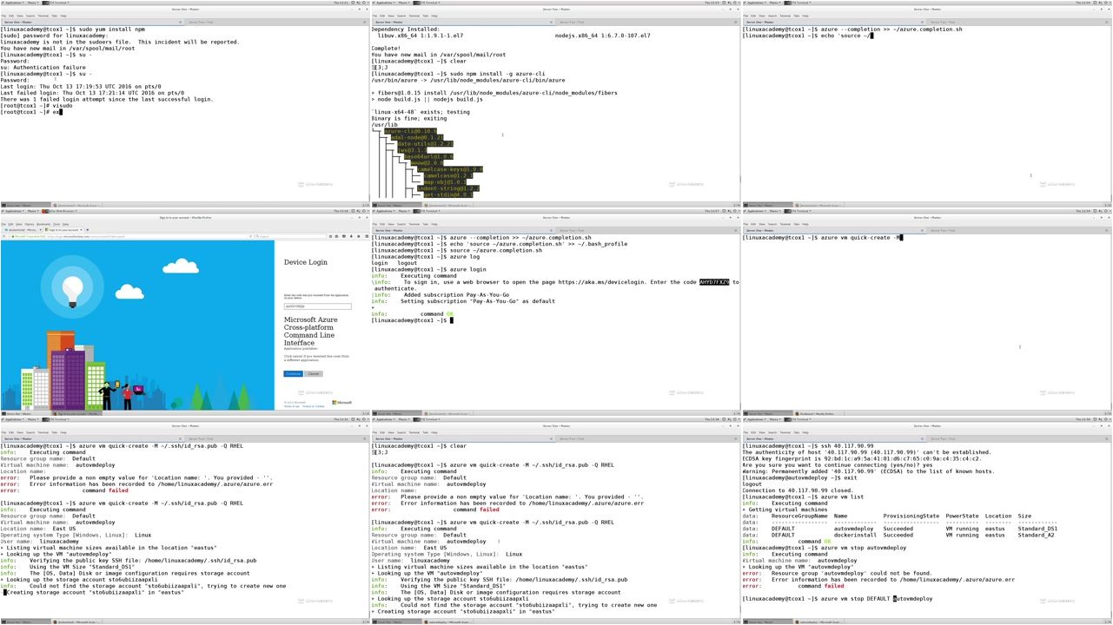Open 'Terms of use' link on Device Login page
The height and width of the screenshot is (625, 1113).
[x=291, y=406]
